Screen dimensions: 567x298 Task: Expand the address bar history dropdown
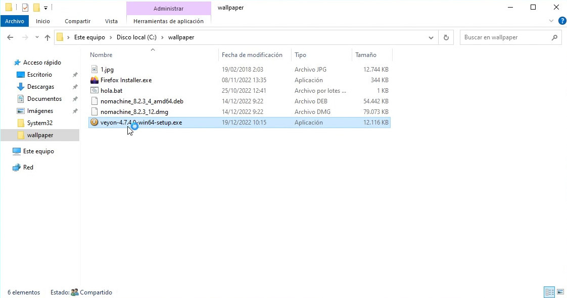pyautogui.click(x=431, y=37)
